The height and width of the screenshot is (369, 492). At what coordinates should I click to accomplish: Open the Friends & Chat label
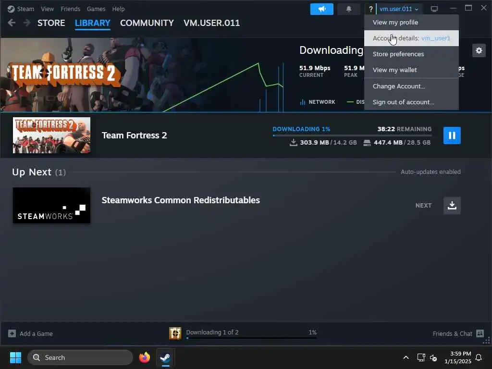coord(452,334)
